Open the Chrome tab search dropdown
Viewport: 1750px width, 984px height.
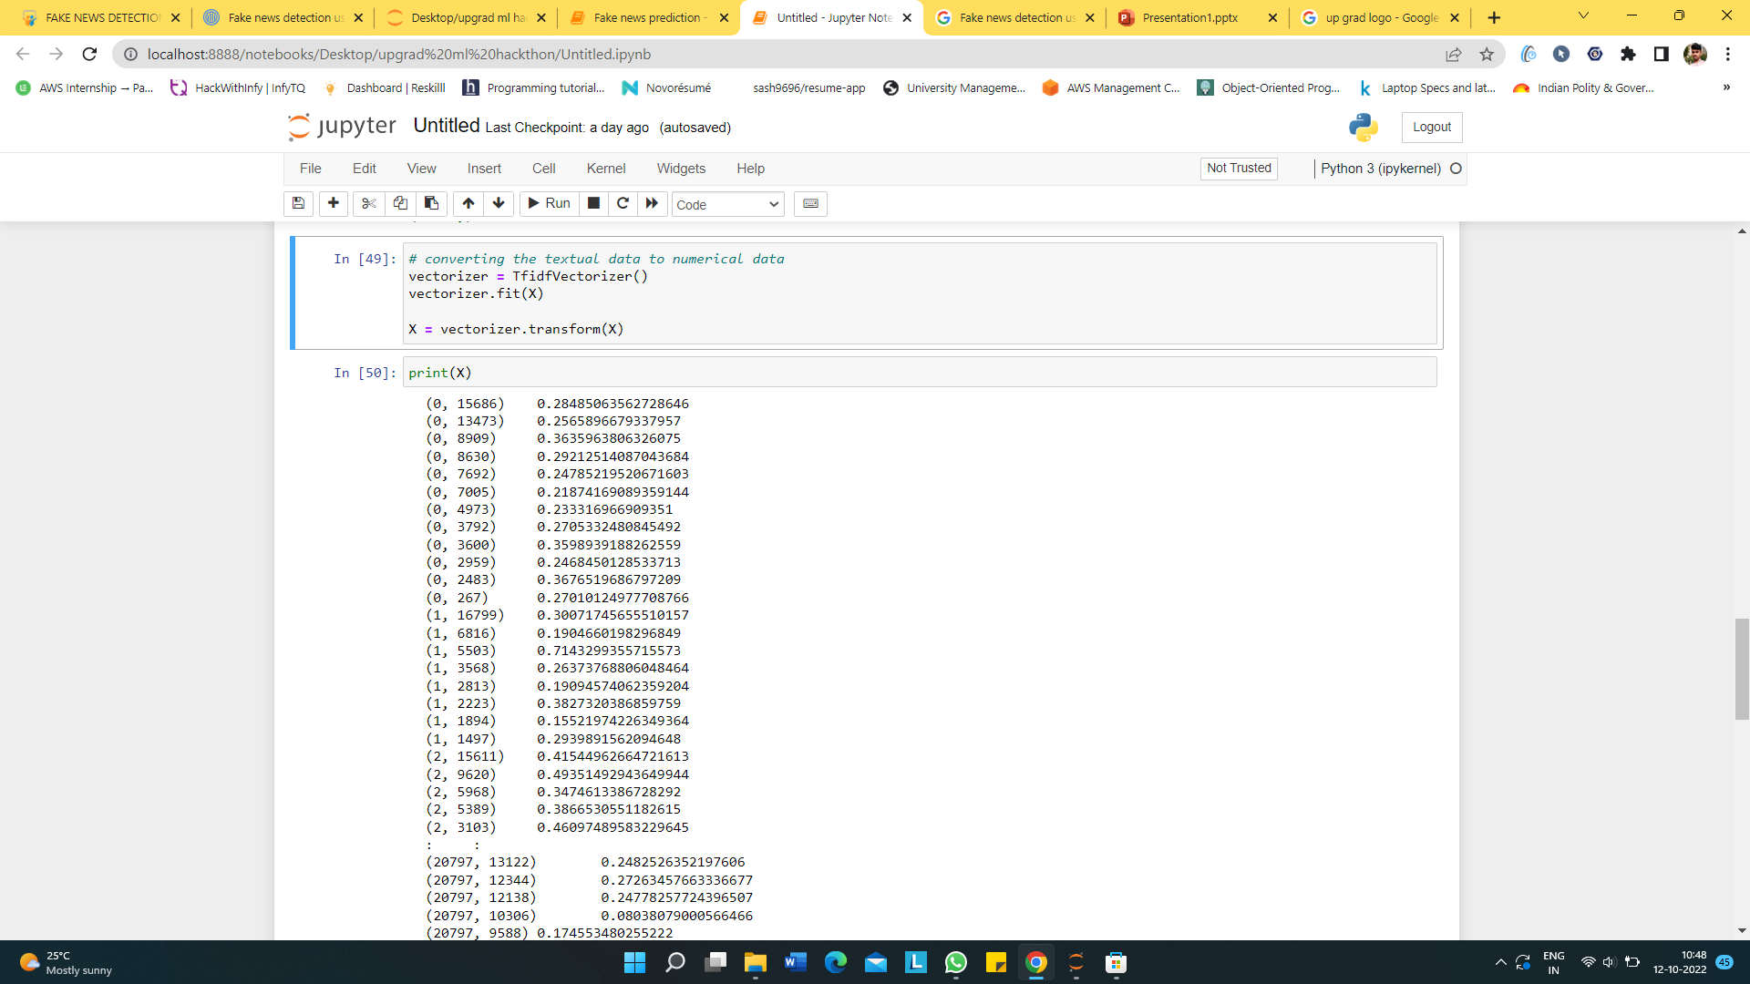1583,16
